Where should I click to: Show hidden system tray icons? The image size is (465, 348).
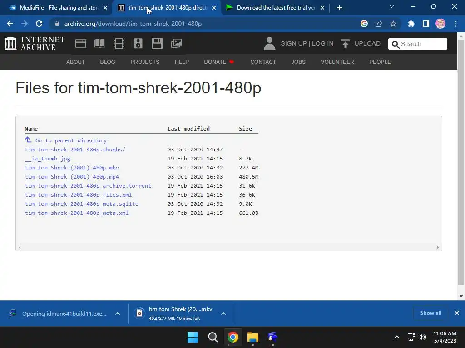397,337
